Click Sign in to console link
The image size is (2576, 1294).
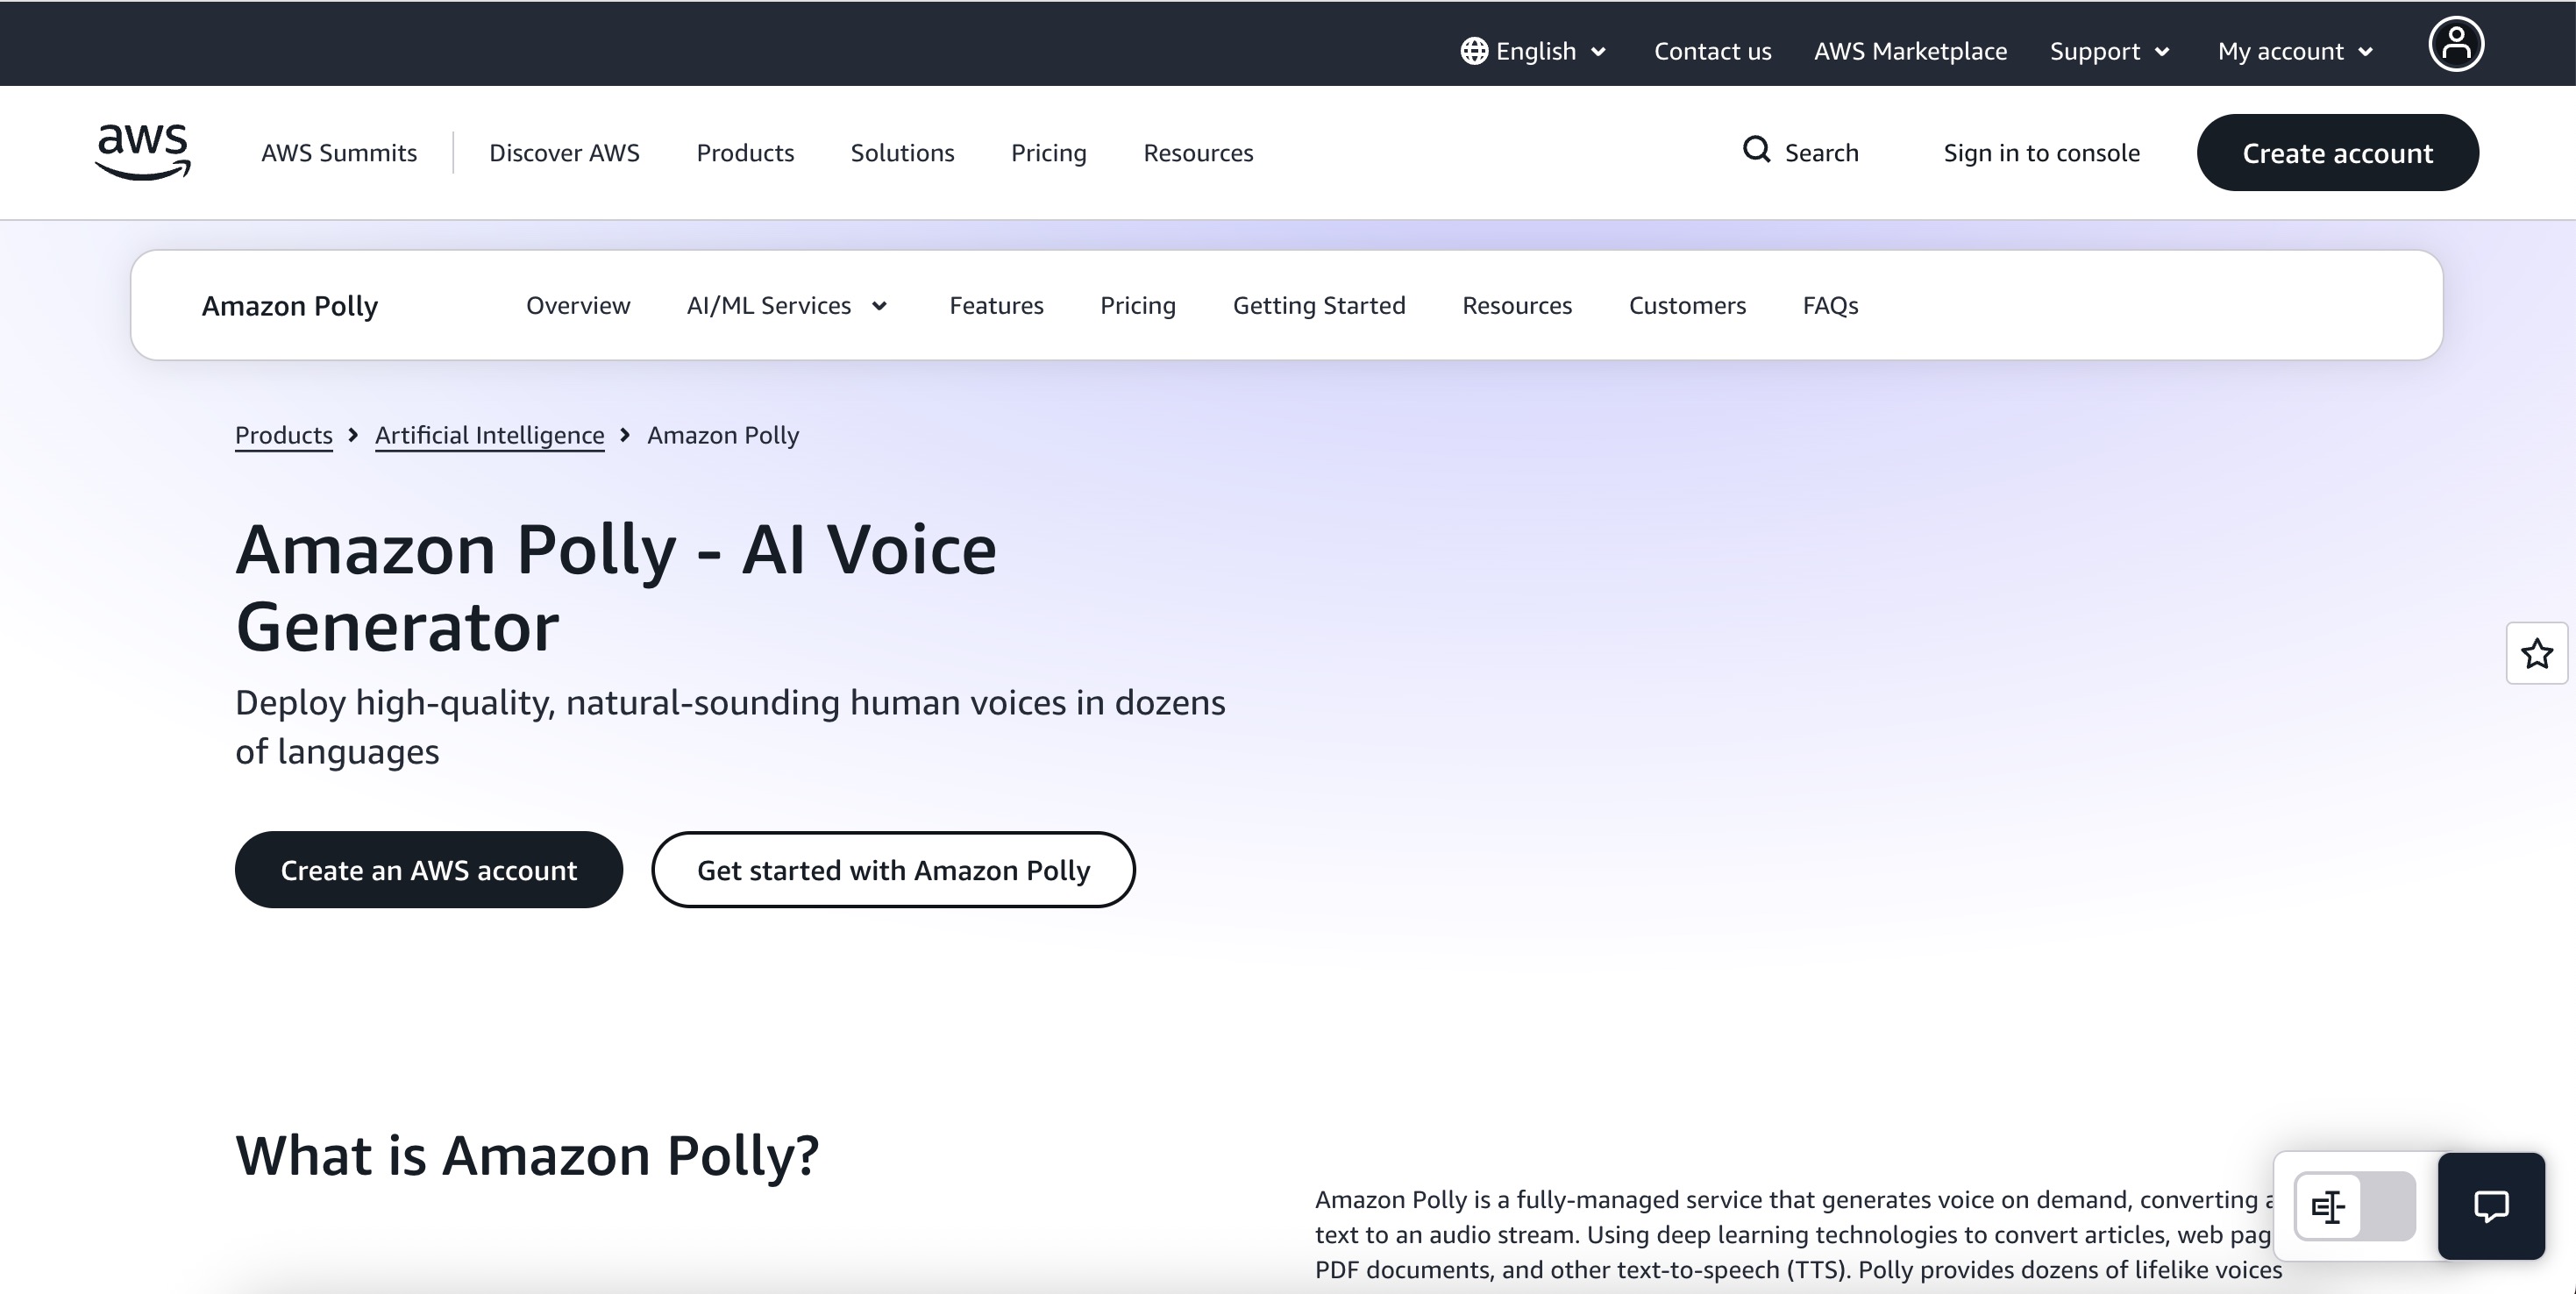click(2041, 153)
